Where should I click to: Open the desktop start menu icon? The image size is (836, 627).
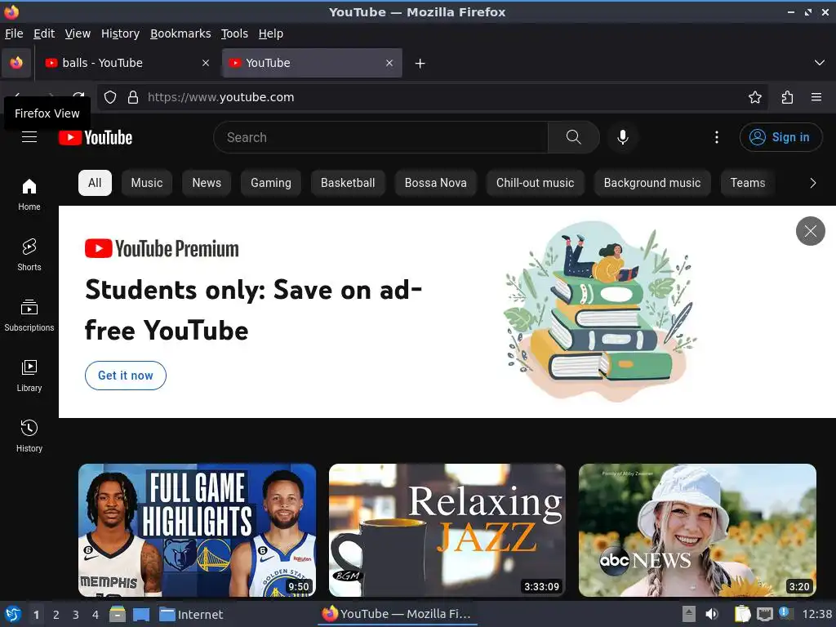13,614
